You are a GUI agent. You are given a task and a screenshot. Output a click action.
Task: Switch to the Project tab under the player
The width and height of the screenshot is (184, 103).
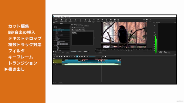(x=100, y=53)
